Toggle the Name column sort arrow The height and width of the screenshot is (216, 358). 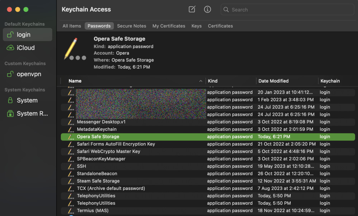pos(201,81)
